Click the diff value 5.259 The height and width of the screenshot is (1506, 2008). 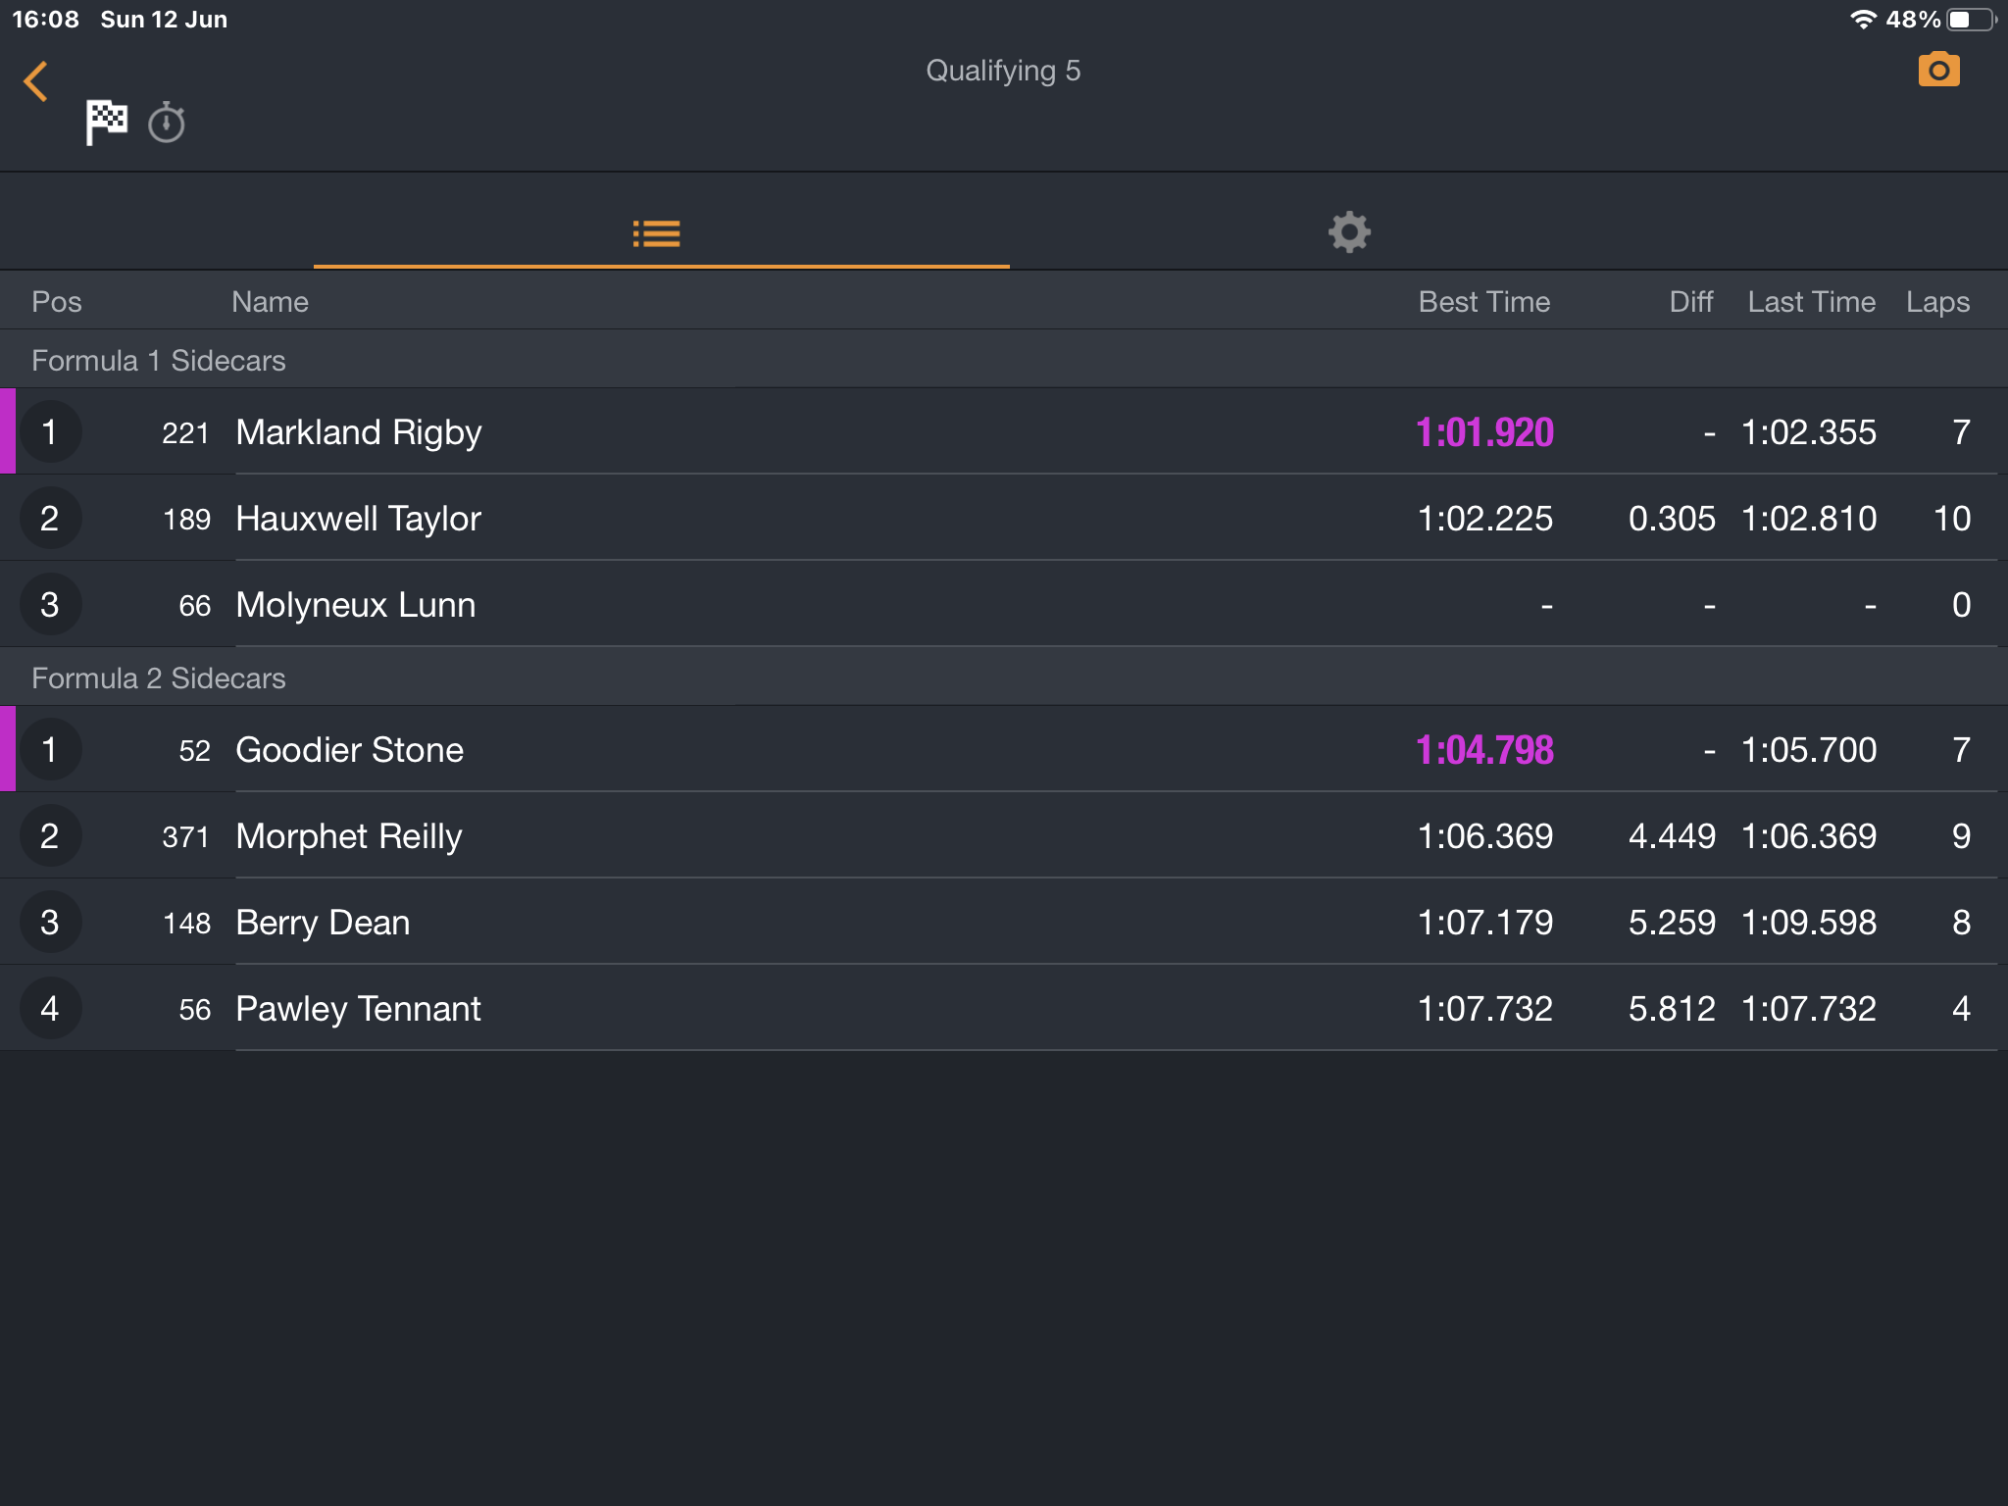click(1672, 923)
